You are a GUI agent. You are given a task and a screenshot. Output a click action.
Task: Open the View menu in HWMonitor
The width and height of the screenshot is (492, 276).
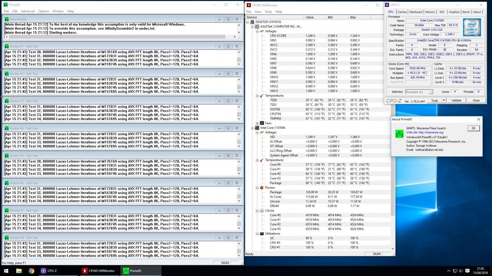258,12
